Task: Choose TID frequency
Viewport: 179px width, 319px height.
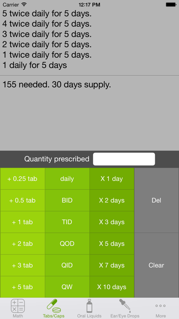Action: (67, 222)
